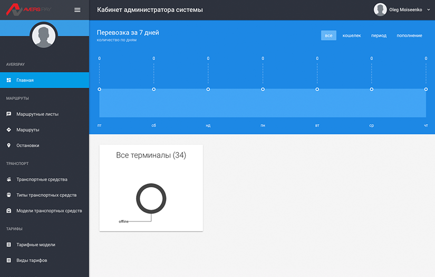The image size is (435, 277).
Task: Click the Остановки location pin icon
Action: point(9,146)
